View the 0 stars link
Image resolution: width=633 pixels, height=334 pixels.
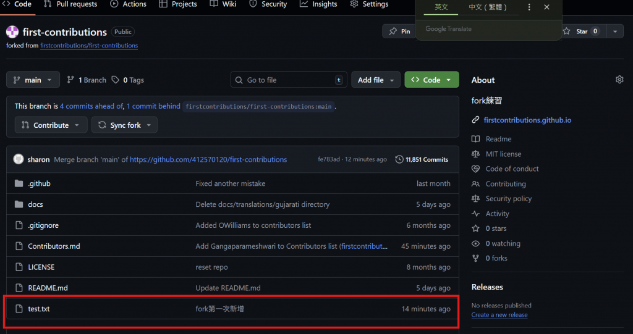point(496,228)
